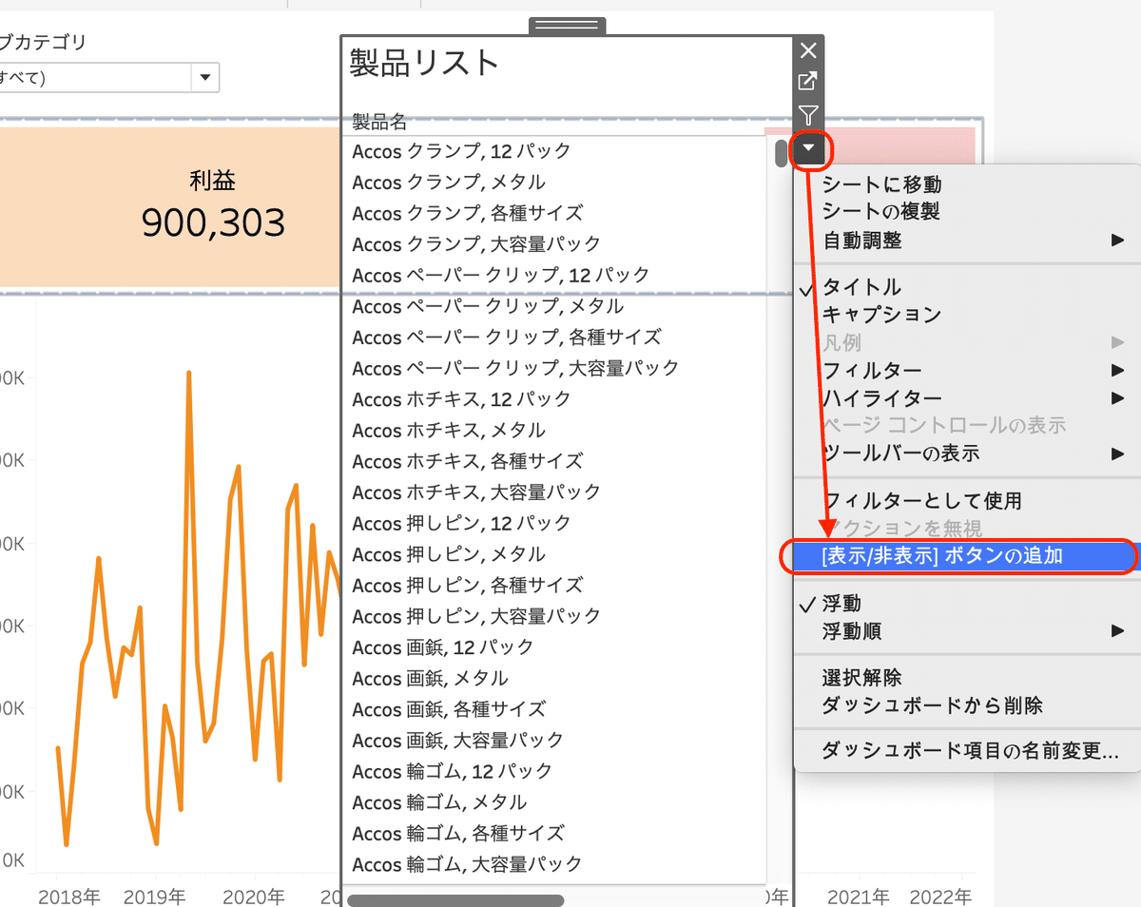Viewport: 1141px width, 907px height.
Task: Click the go-to-sheet arrow icon
Action: pos(807,83)
